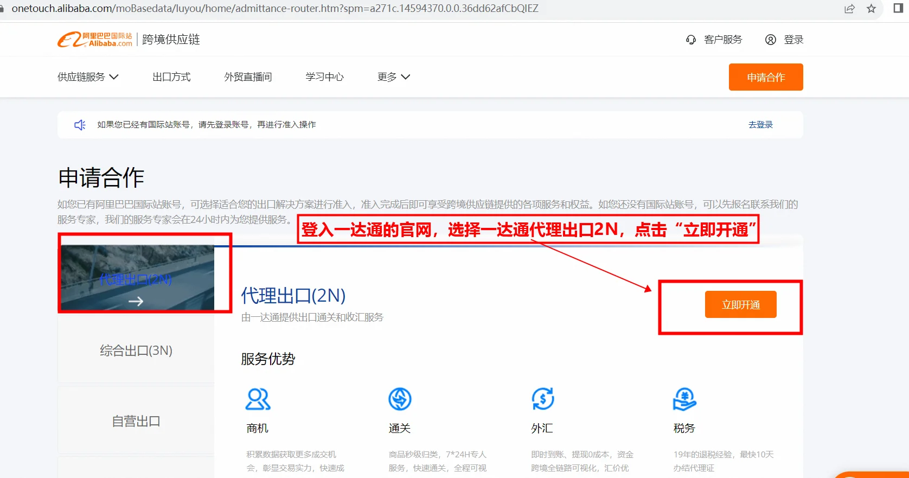Select the 代理出口(2N) side tab
The width and height of the screenshot is (909, 478).
(137, 277)
